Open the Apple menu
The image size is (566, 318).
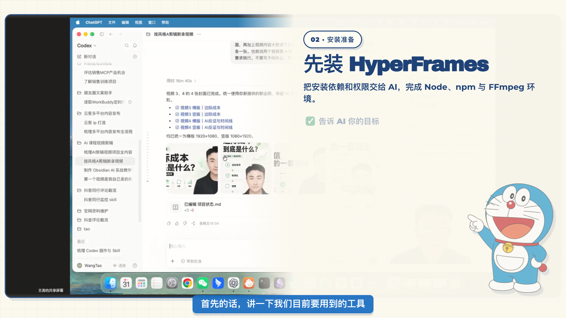[x=78, y=22]
